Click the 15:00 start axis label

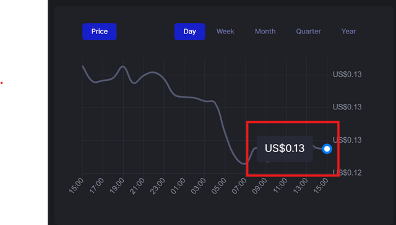click(76, 185)
